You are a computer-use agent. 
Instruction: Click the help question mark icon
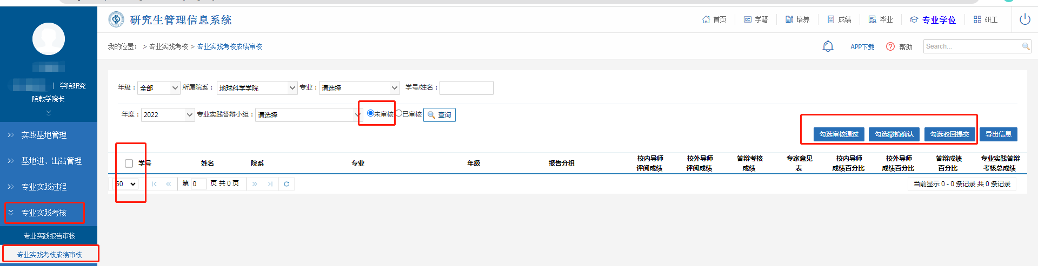coord(890,46)
